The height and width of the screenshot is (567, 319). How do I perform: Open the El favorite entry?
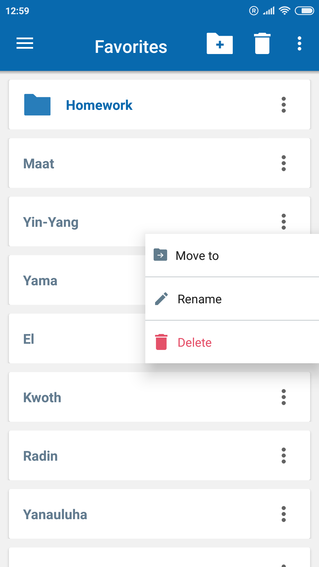point(77,338)
